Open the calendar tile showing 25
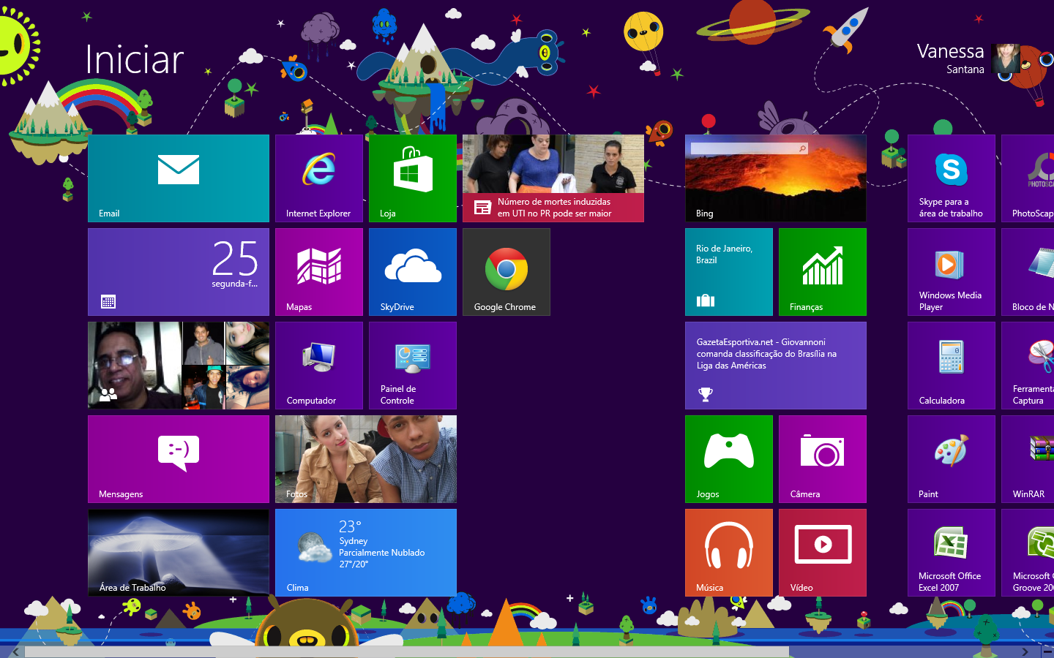The image size is (1054, 658). click(x=179, y=272)
